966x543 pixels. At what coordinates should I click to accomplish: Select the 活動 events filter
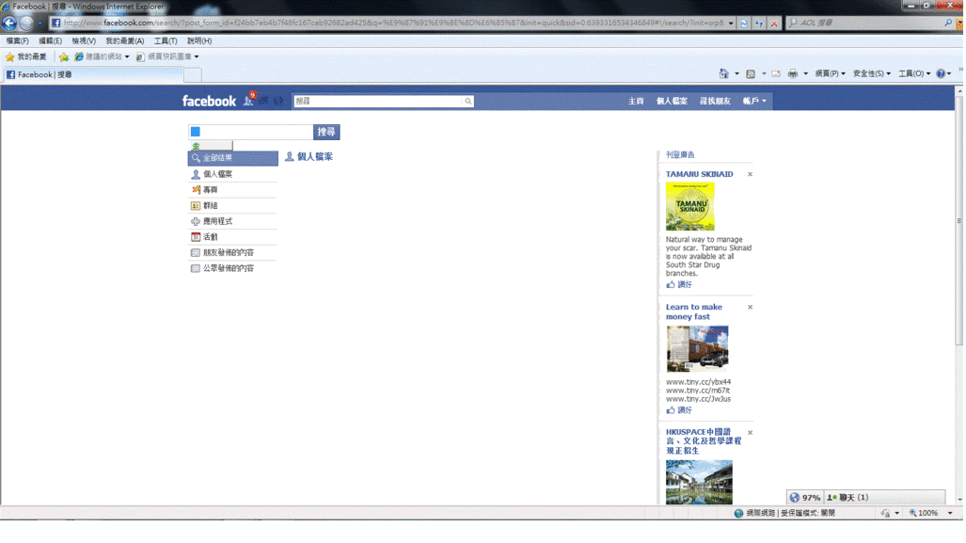233,236
